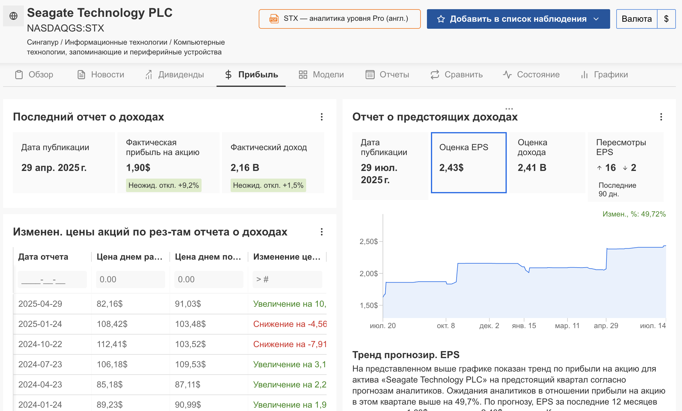Viewport: 682px width, 411px height.
Task: Click the growth icon of Дивиденды tab
Action: pyautogui.click(x=149, y=75)
